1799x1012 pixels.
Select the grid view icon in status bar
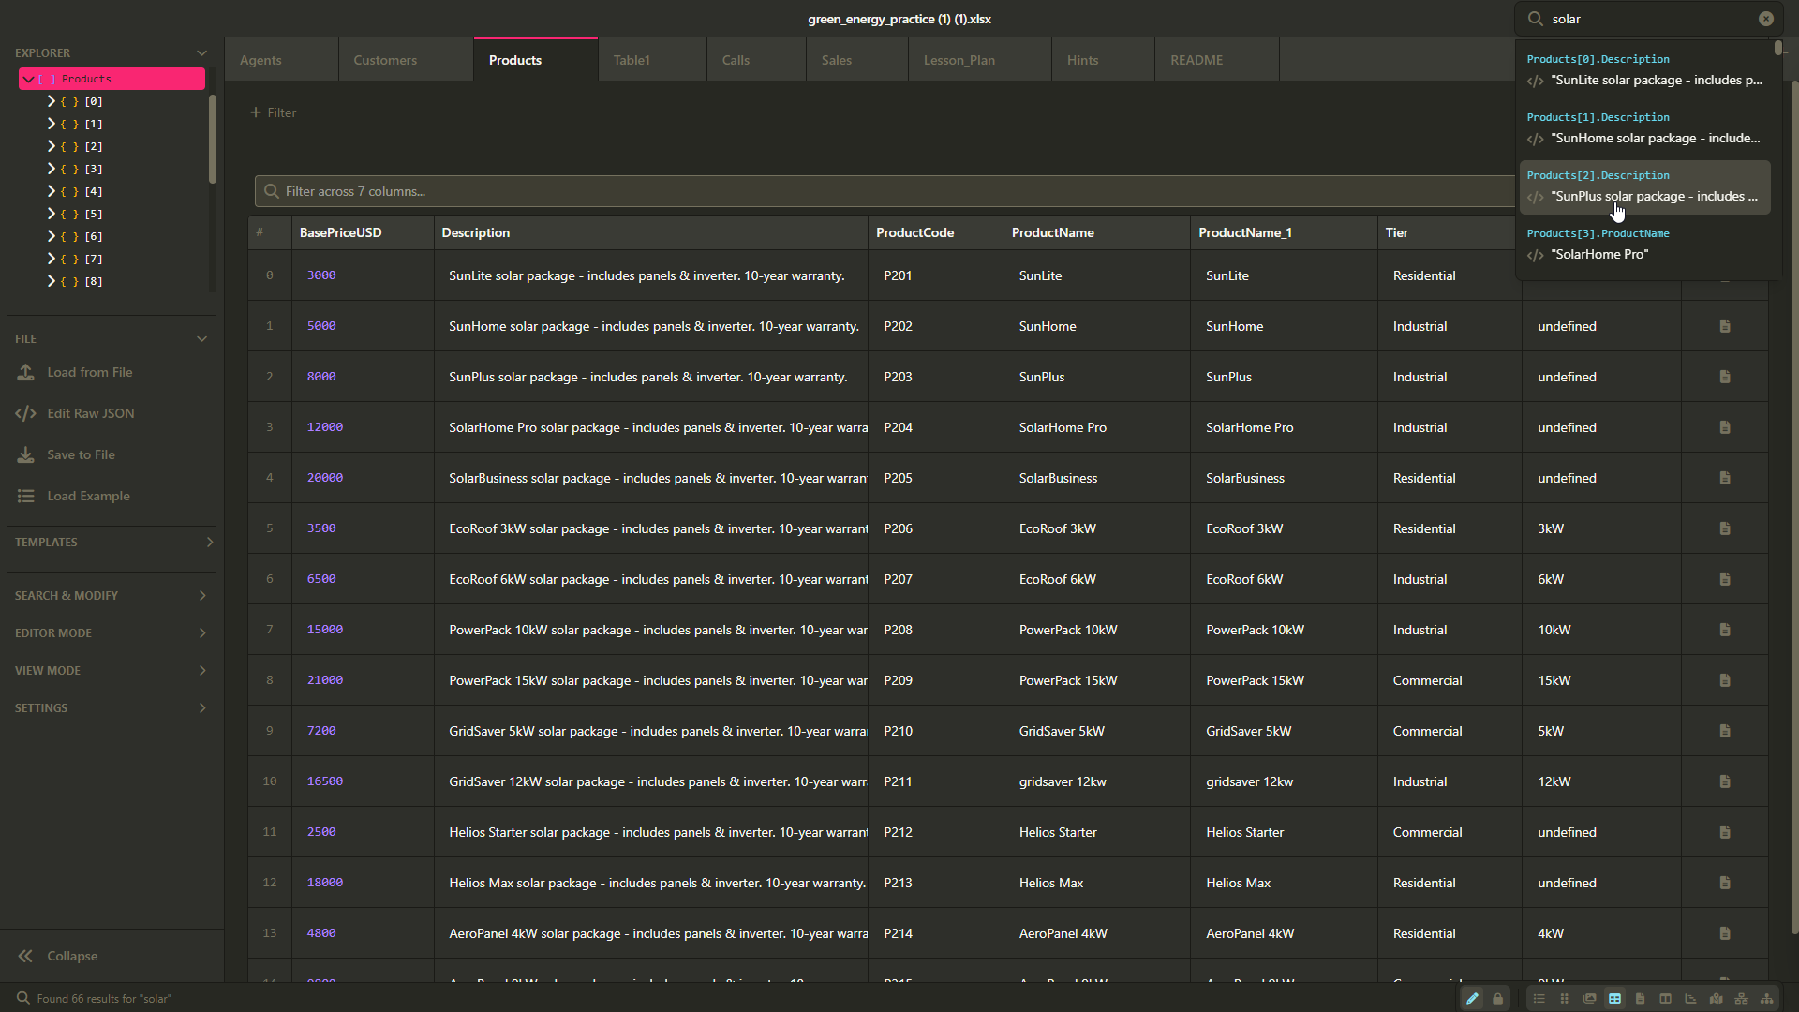1566,999
